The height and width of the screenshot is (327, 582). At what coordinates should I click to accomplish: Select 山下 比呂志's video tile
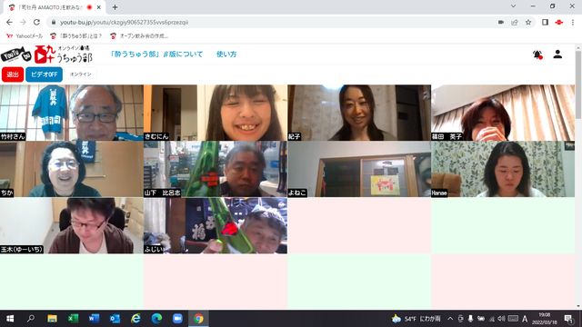[216, 169]
